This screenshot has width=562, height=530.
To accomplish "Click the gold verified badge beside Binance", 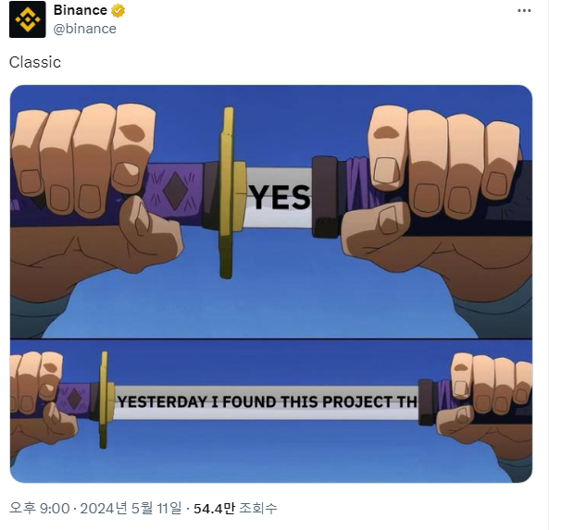I will pyautogui.click(x=118, y=11).
